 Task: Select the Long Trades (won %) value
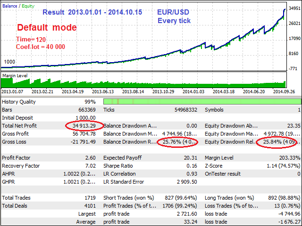pyautogui.click(x=284, y=198)
